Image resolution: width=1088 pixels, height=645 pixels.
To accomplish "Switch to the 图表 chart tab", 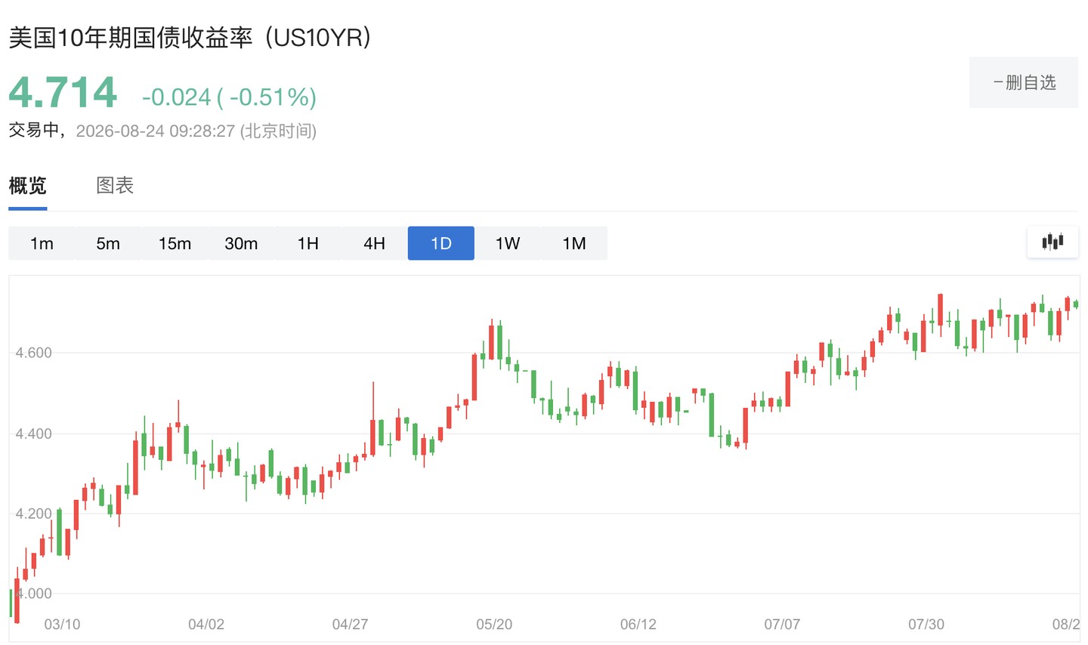I will pos(115,186).
